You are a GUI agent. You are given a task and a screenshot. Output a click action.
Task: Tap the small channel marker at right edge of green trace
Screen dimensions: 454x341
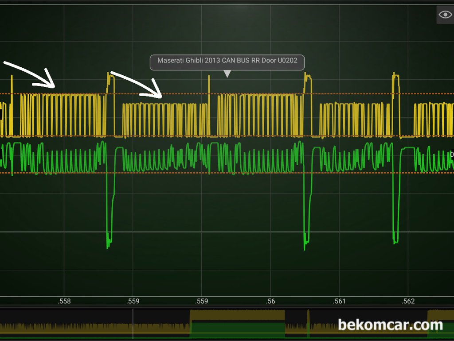(x=452, y=155)
